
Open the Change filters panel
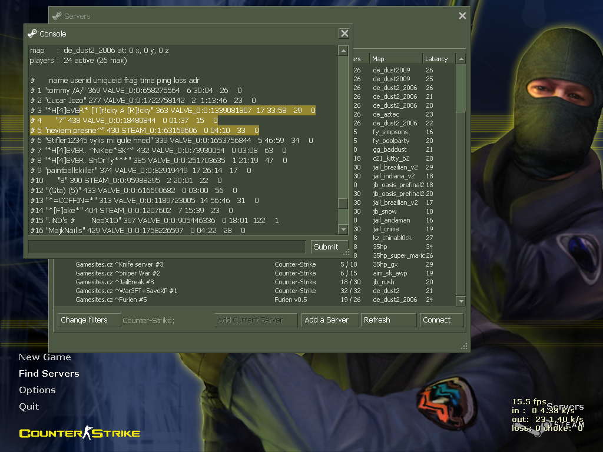pyautogui.click(x=90, y=320)
